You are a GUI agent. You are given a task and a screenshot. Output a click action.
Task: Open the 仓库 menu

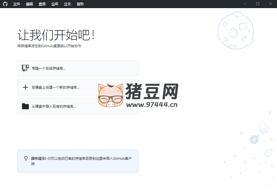tap(55, 4)
